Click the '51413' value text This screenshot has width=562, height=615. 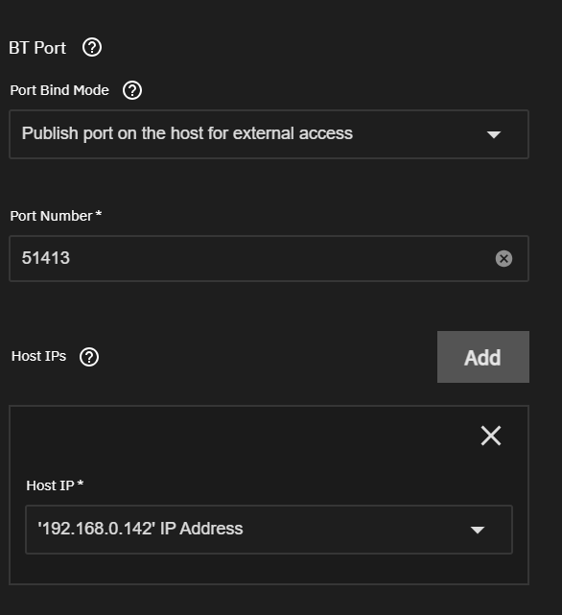[45, 258]
